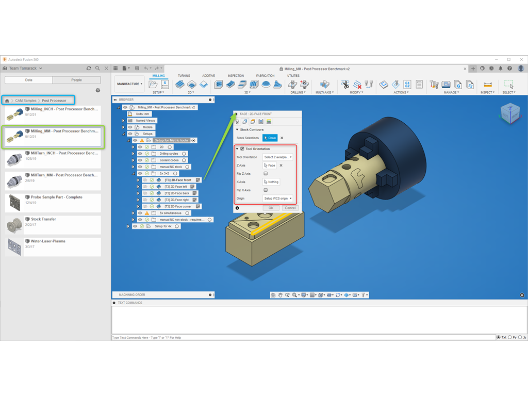Click the warning icon on Setup for Metric tools

pyautogui.click(x=142, y=140)
